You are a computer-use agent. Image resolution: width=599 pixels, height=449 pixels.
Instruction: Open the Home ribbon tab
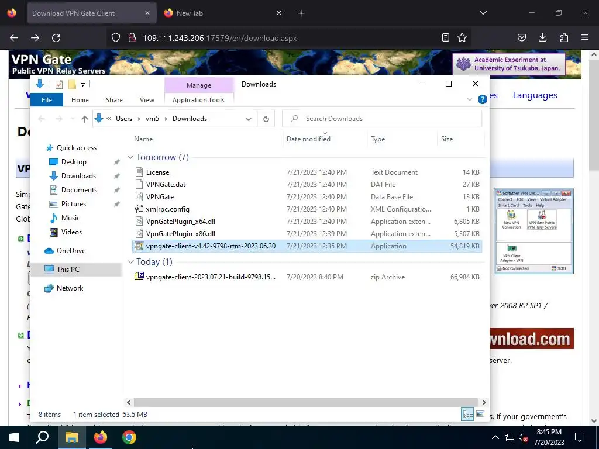click(x=80, y=99)
